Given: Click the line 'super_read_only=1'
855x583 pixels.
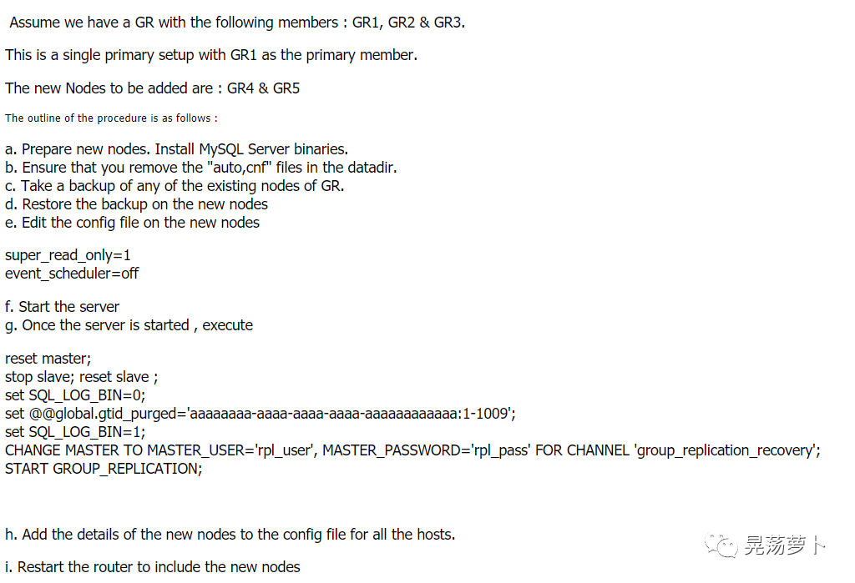Looking at the screenshot, I should (68, 255).
